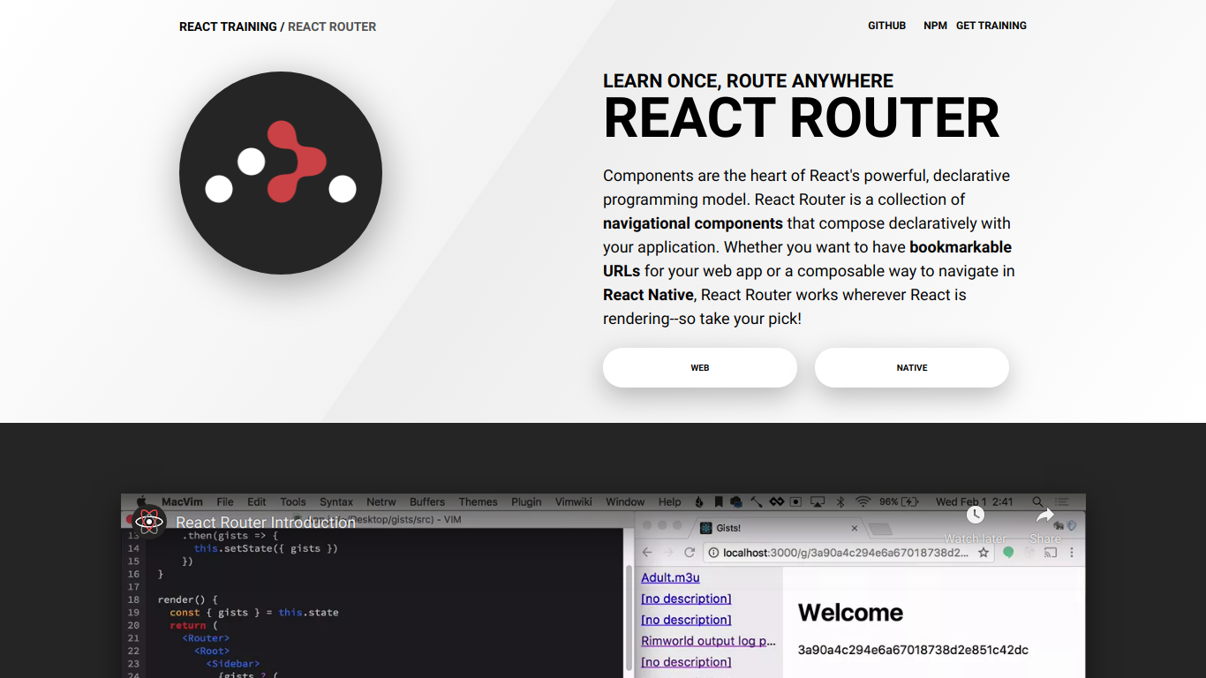Open the NPM link in header
Screen dimensions: 1206x678
[935, 26]
